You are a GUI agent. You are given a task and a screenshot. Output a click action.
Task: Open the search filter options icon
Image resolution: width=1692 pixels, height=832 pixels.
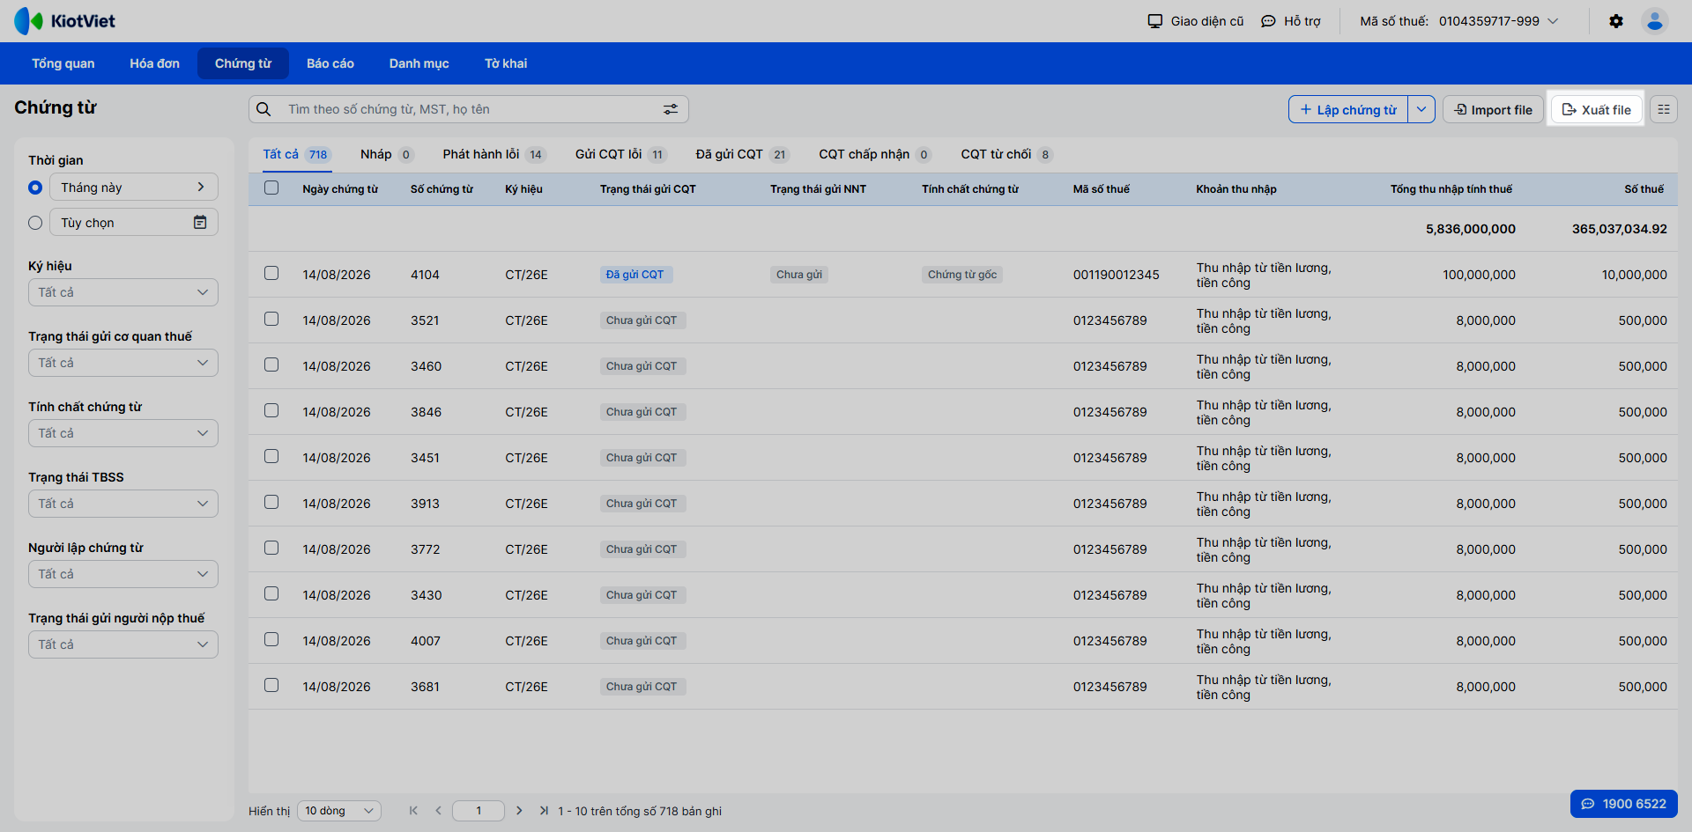[671, 109]
